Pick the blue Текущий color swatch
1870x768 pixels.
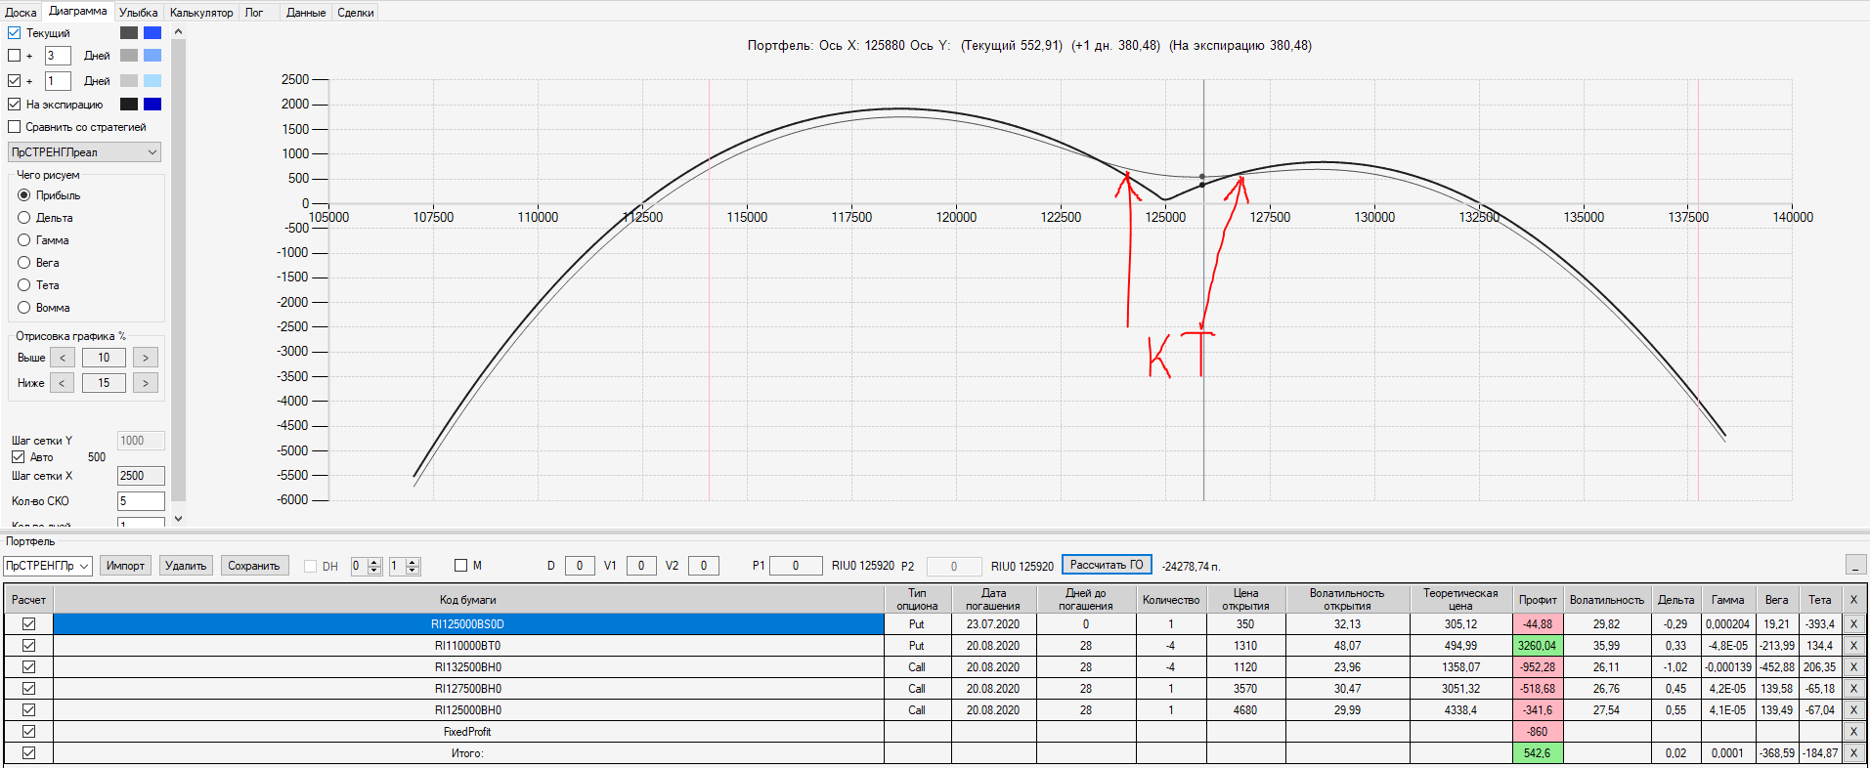click(x=152, y=32)
